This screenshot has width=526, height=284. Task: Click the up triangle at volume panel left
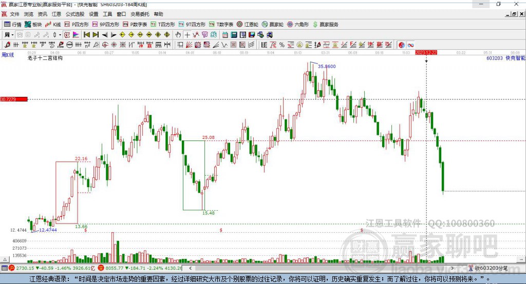pos(5,259)
